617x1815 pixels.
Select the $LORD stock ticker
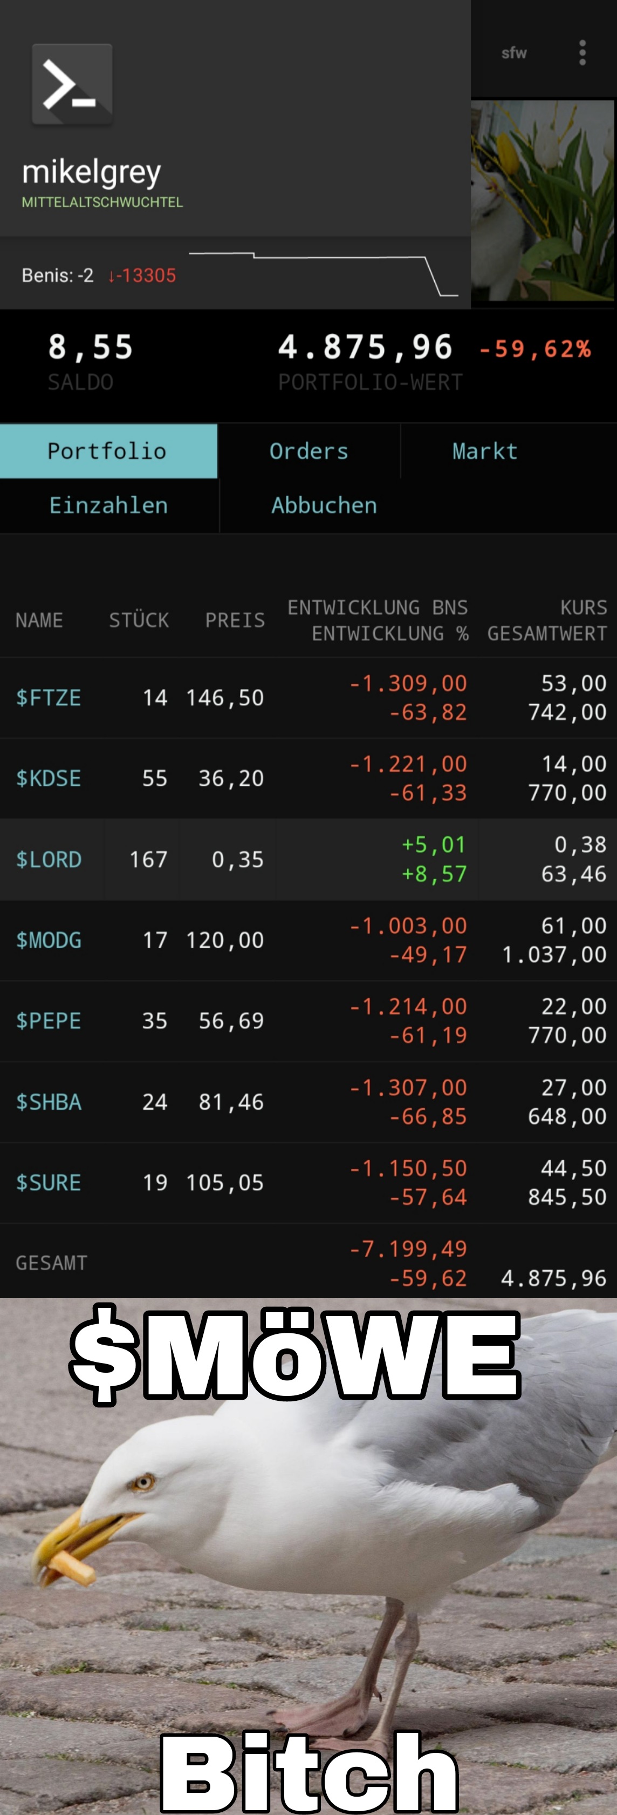49,860
